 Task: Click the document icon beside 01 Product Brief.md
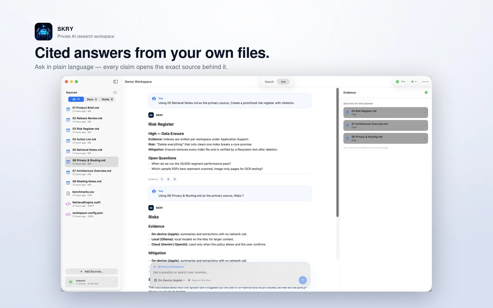(x=68, y=109)
